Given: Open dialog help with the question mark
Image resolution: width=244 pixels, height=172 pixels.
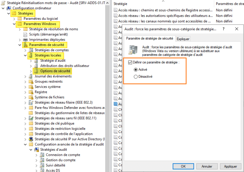Looking at the screenshot, I should [224, 29].
